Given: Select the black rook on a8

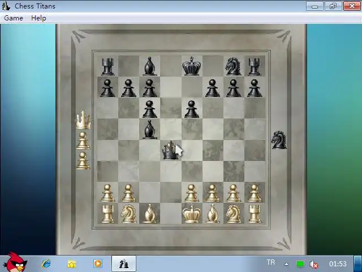Looking at the screenshot, I should [x=107, y=67].
